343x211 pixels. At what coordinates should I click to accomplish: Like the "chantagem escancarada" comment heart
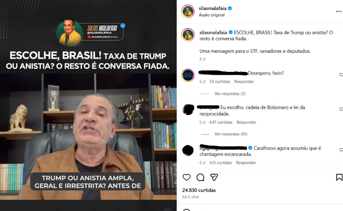point(341,150)
